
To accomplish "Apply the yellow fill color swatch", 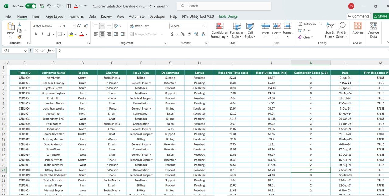I will point(71,34).
